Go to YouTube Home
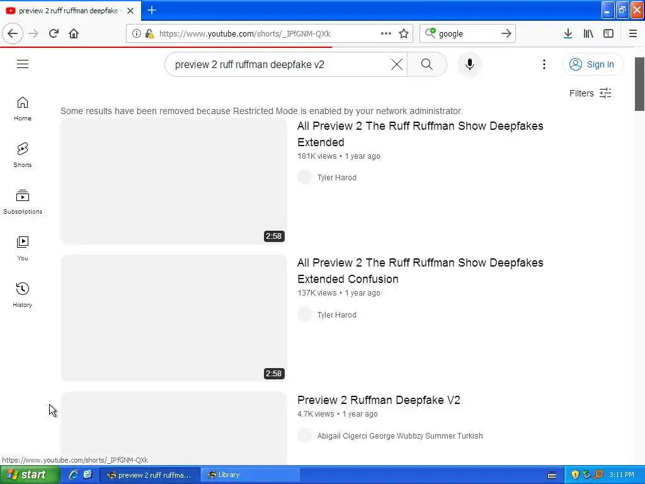 click(x=23, y=108)
